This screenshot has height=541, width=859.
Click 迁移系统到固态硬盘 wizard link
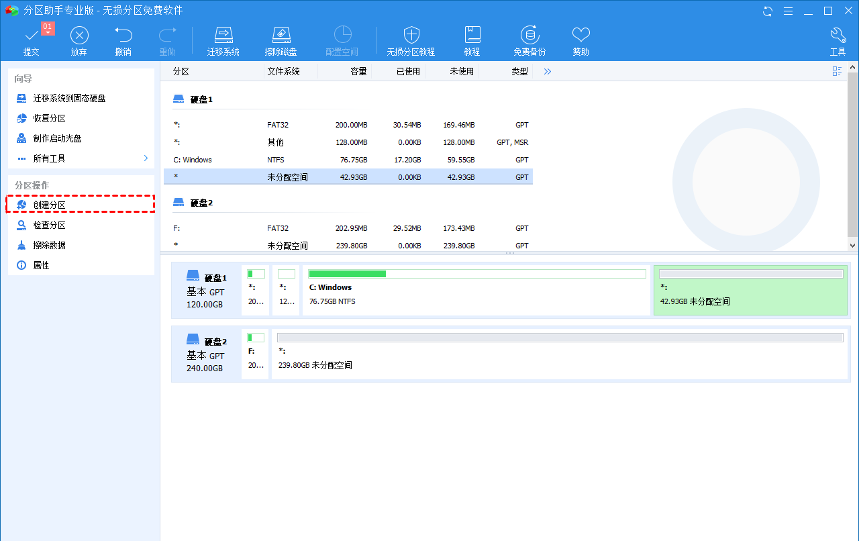pyautogui.click(x=69, y=98)
